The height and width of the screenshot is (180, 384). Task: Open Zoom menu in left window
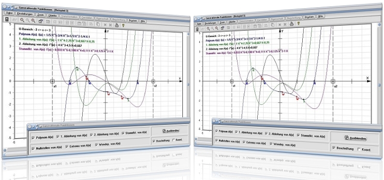coord(40,15)
